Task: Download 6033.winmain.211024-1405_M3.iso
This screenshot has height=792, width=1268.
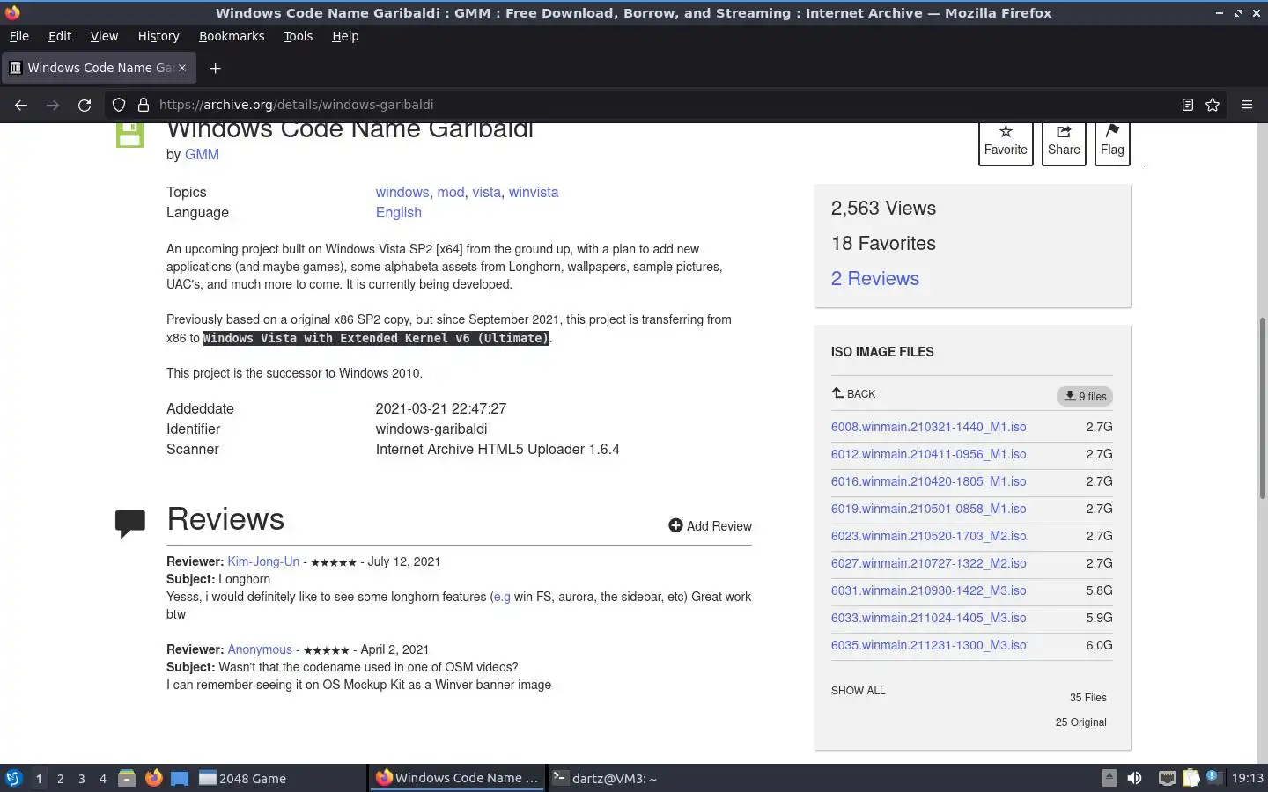Action: tap(928, 618)
